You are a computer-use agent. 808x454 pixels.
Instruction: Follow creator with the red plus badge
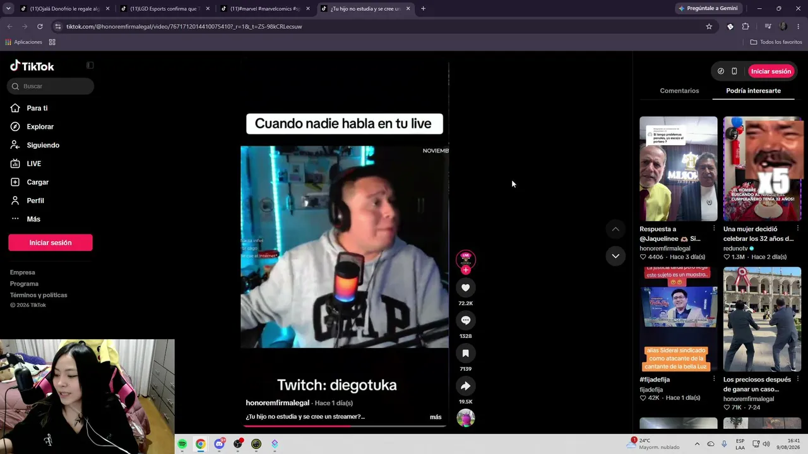tap(465, 270)
